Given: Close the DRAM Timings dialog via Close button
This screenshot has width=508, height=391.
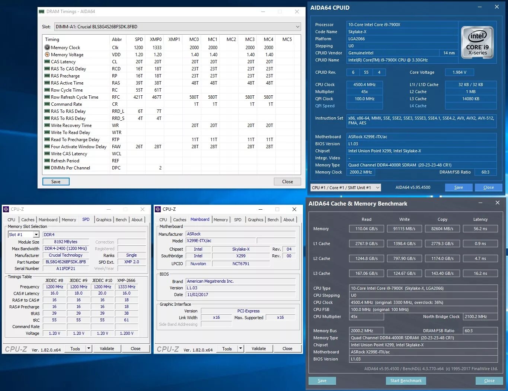Looking at the screenshot, I should click(x=287, y=182).
